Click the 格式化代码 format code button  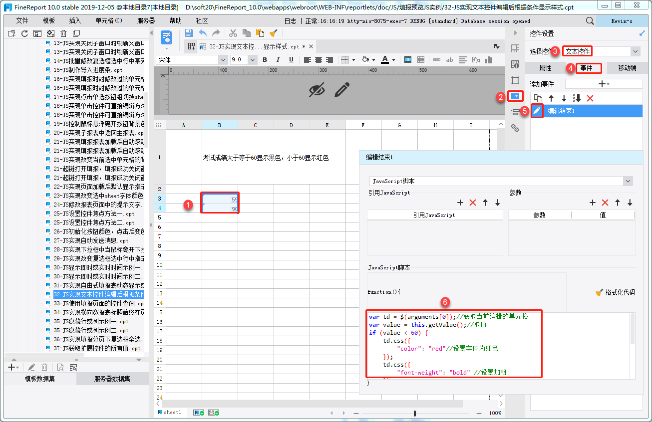[616, 293]
